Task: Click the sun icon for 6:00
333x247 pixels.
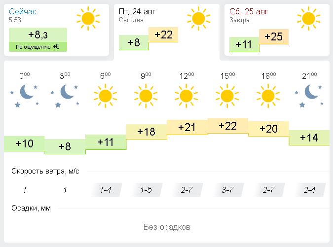Action: [x=106, y=95]
